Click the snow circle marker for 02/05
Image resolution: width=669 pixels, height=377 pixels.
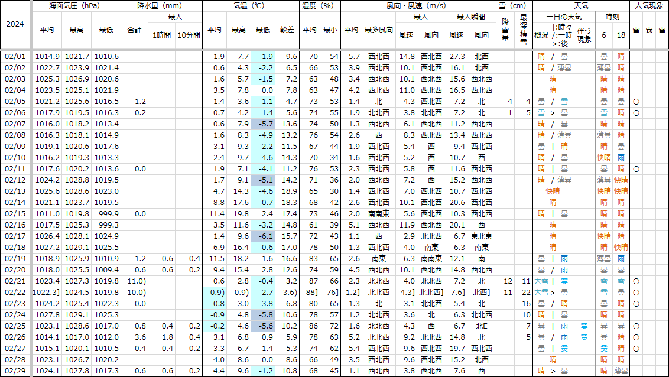pyautogui.click(x=635, y=102)
